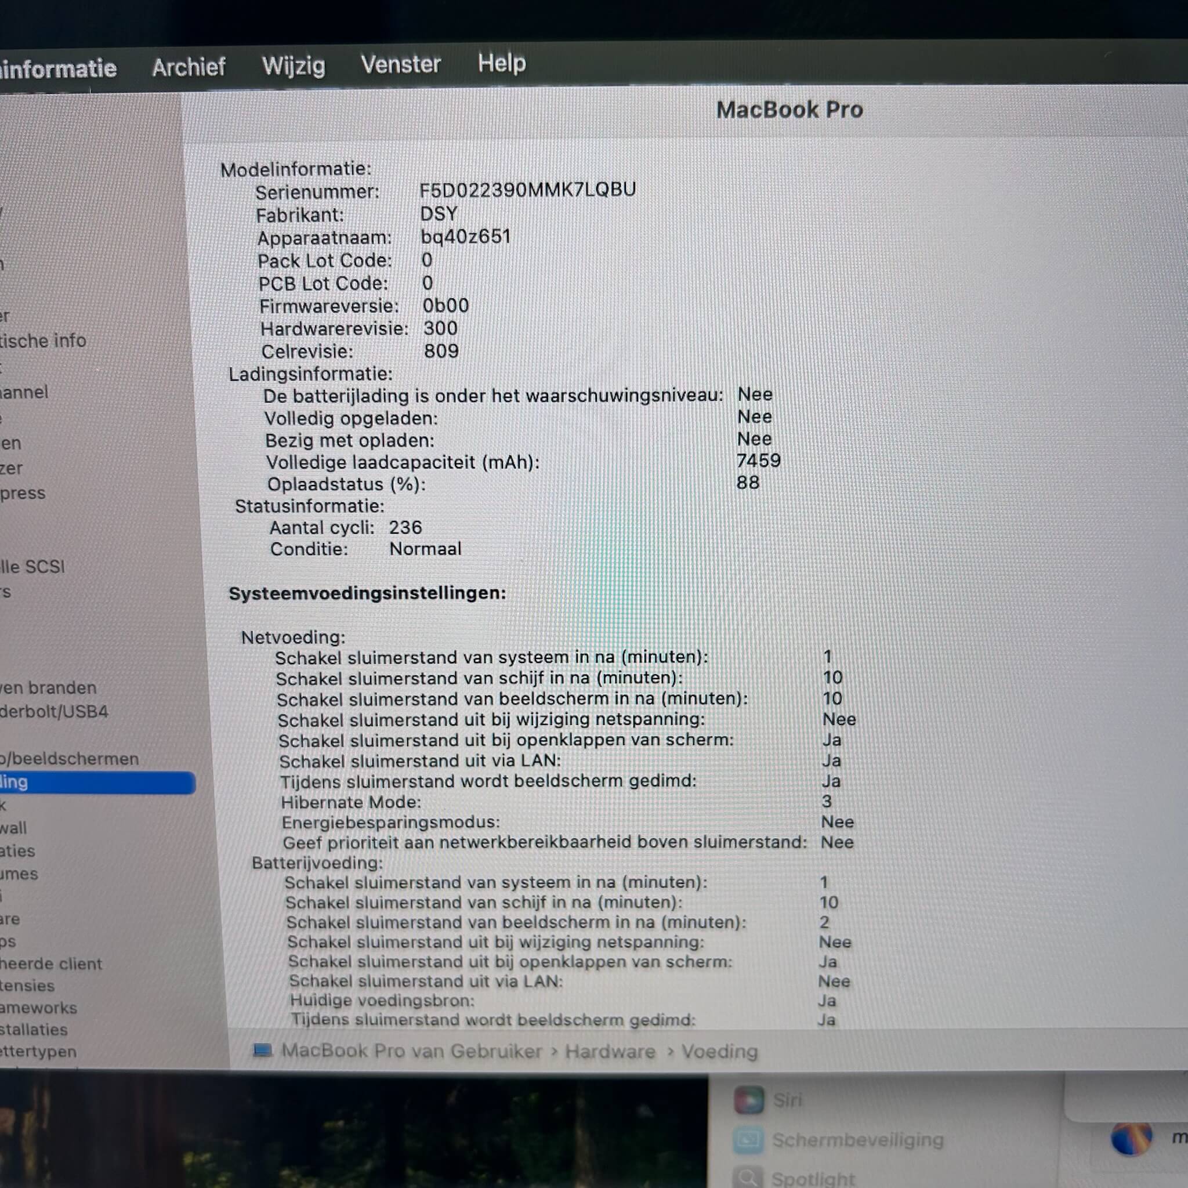Viewport: 1188px width, 1188px height.
Task: Click the serial number F5D022390MMK7LQBU
Action: tap(528, 189)
